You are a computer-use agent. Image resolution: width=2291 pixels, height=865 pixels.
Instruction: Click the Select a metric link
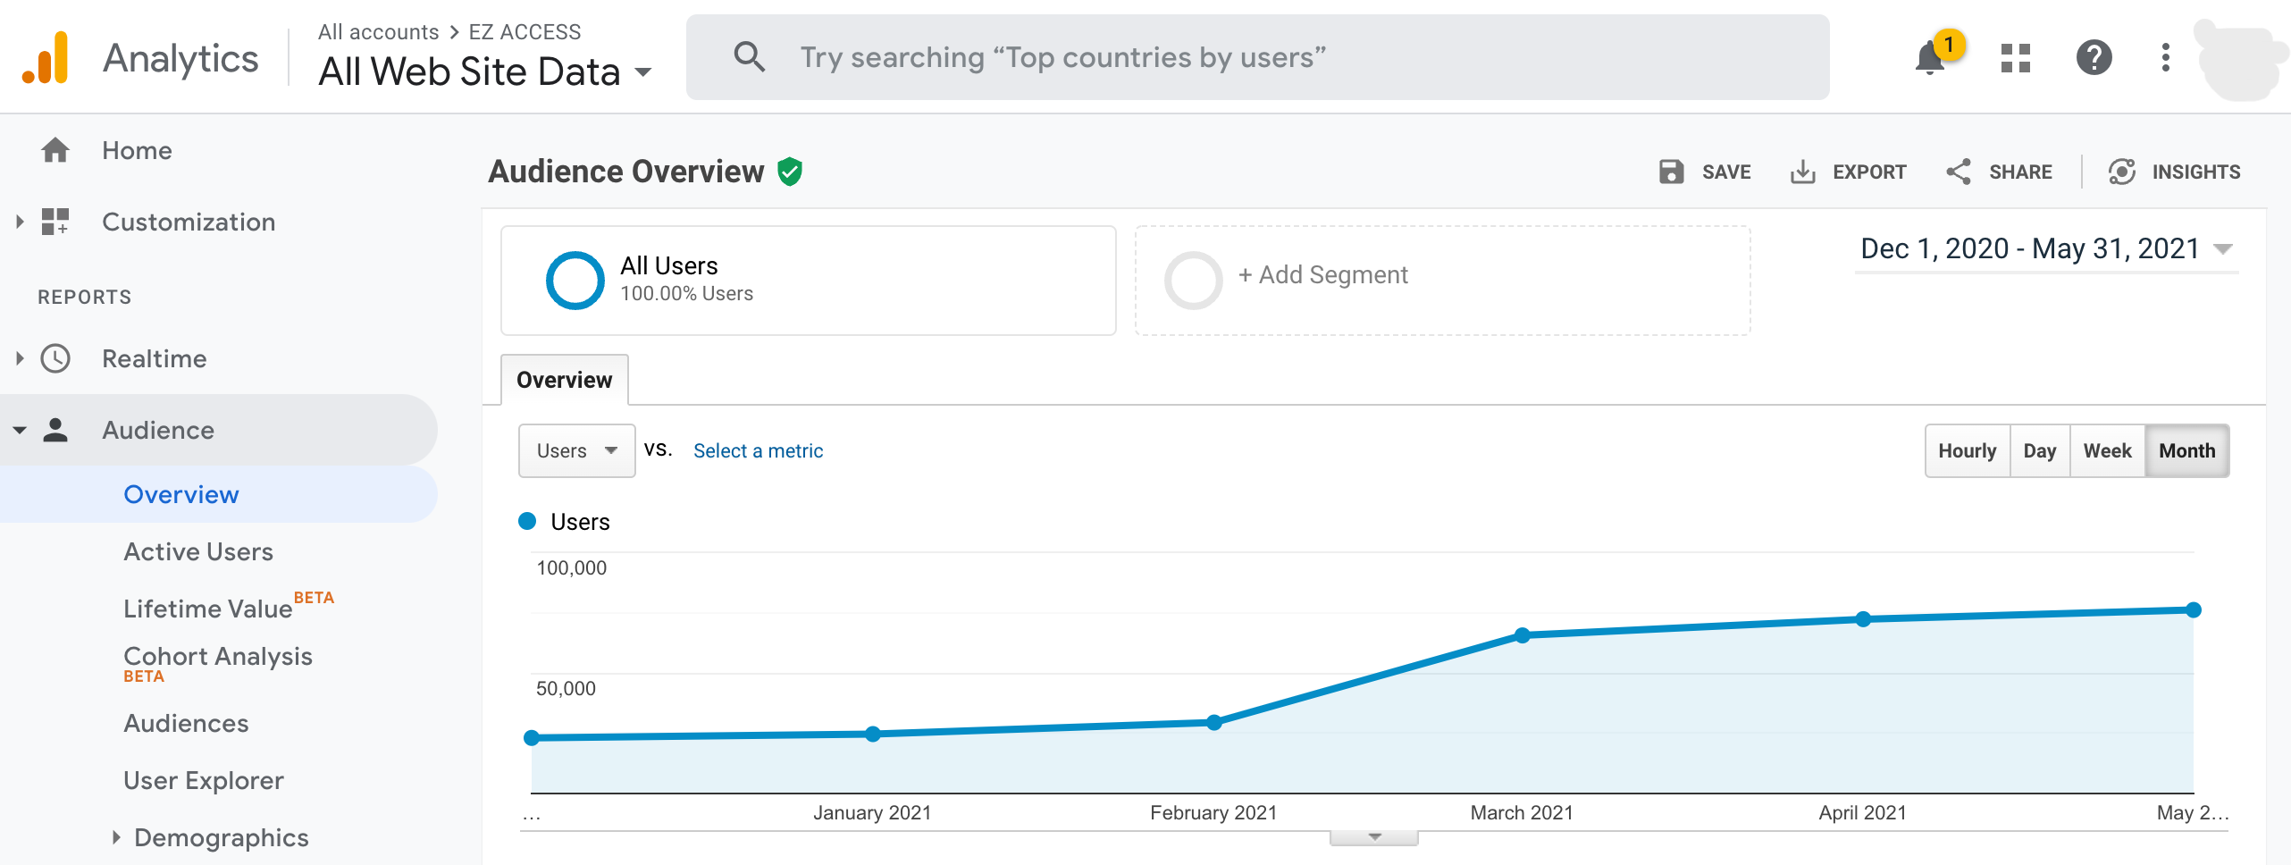[x=758, y=451]
